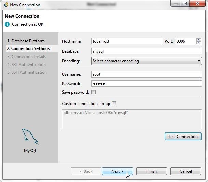The width and height of the screenshot is (208, 182).
Task: Click the Finish button
Action: (x=152, y=171)
